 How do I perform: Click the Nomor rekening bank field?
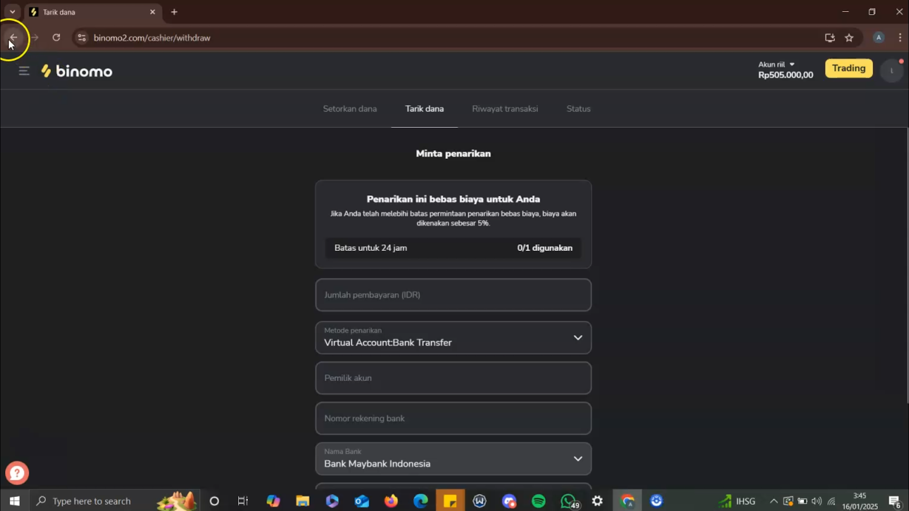point(453,418)
